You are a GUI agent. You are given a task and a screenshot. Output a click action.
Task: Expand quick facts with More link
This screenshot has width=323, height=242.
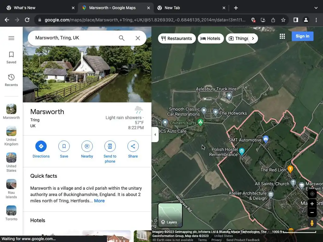(x=99, y=201)
